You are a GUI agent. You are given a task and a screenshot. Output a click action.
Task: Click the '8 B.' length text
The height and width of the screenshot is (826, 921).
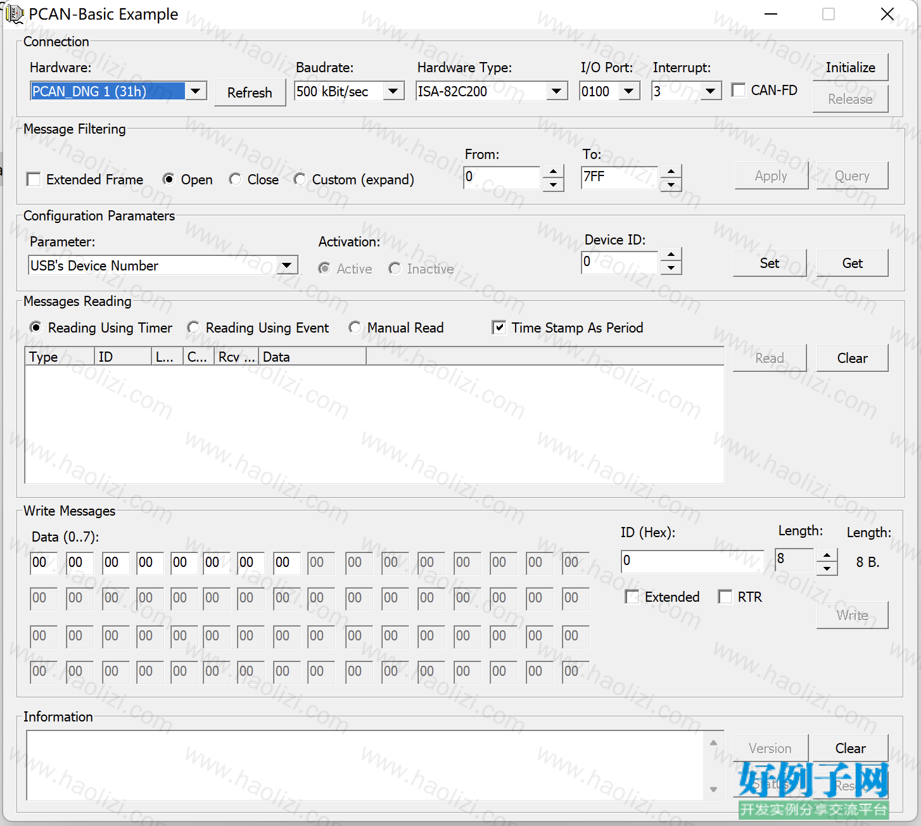(868, 562)
